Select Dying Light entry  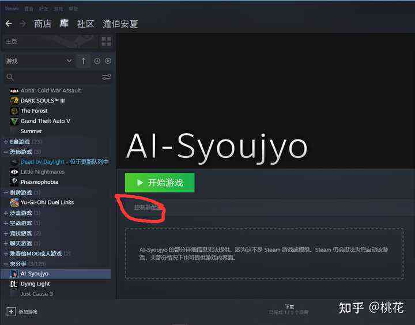point(35,284)
